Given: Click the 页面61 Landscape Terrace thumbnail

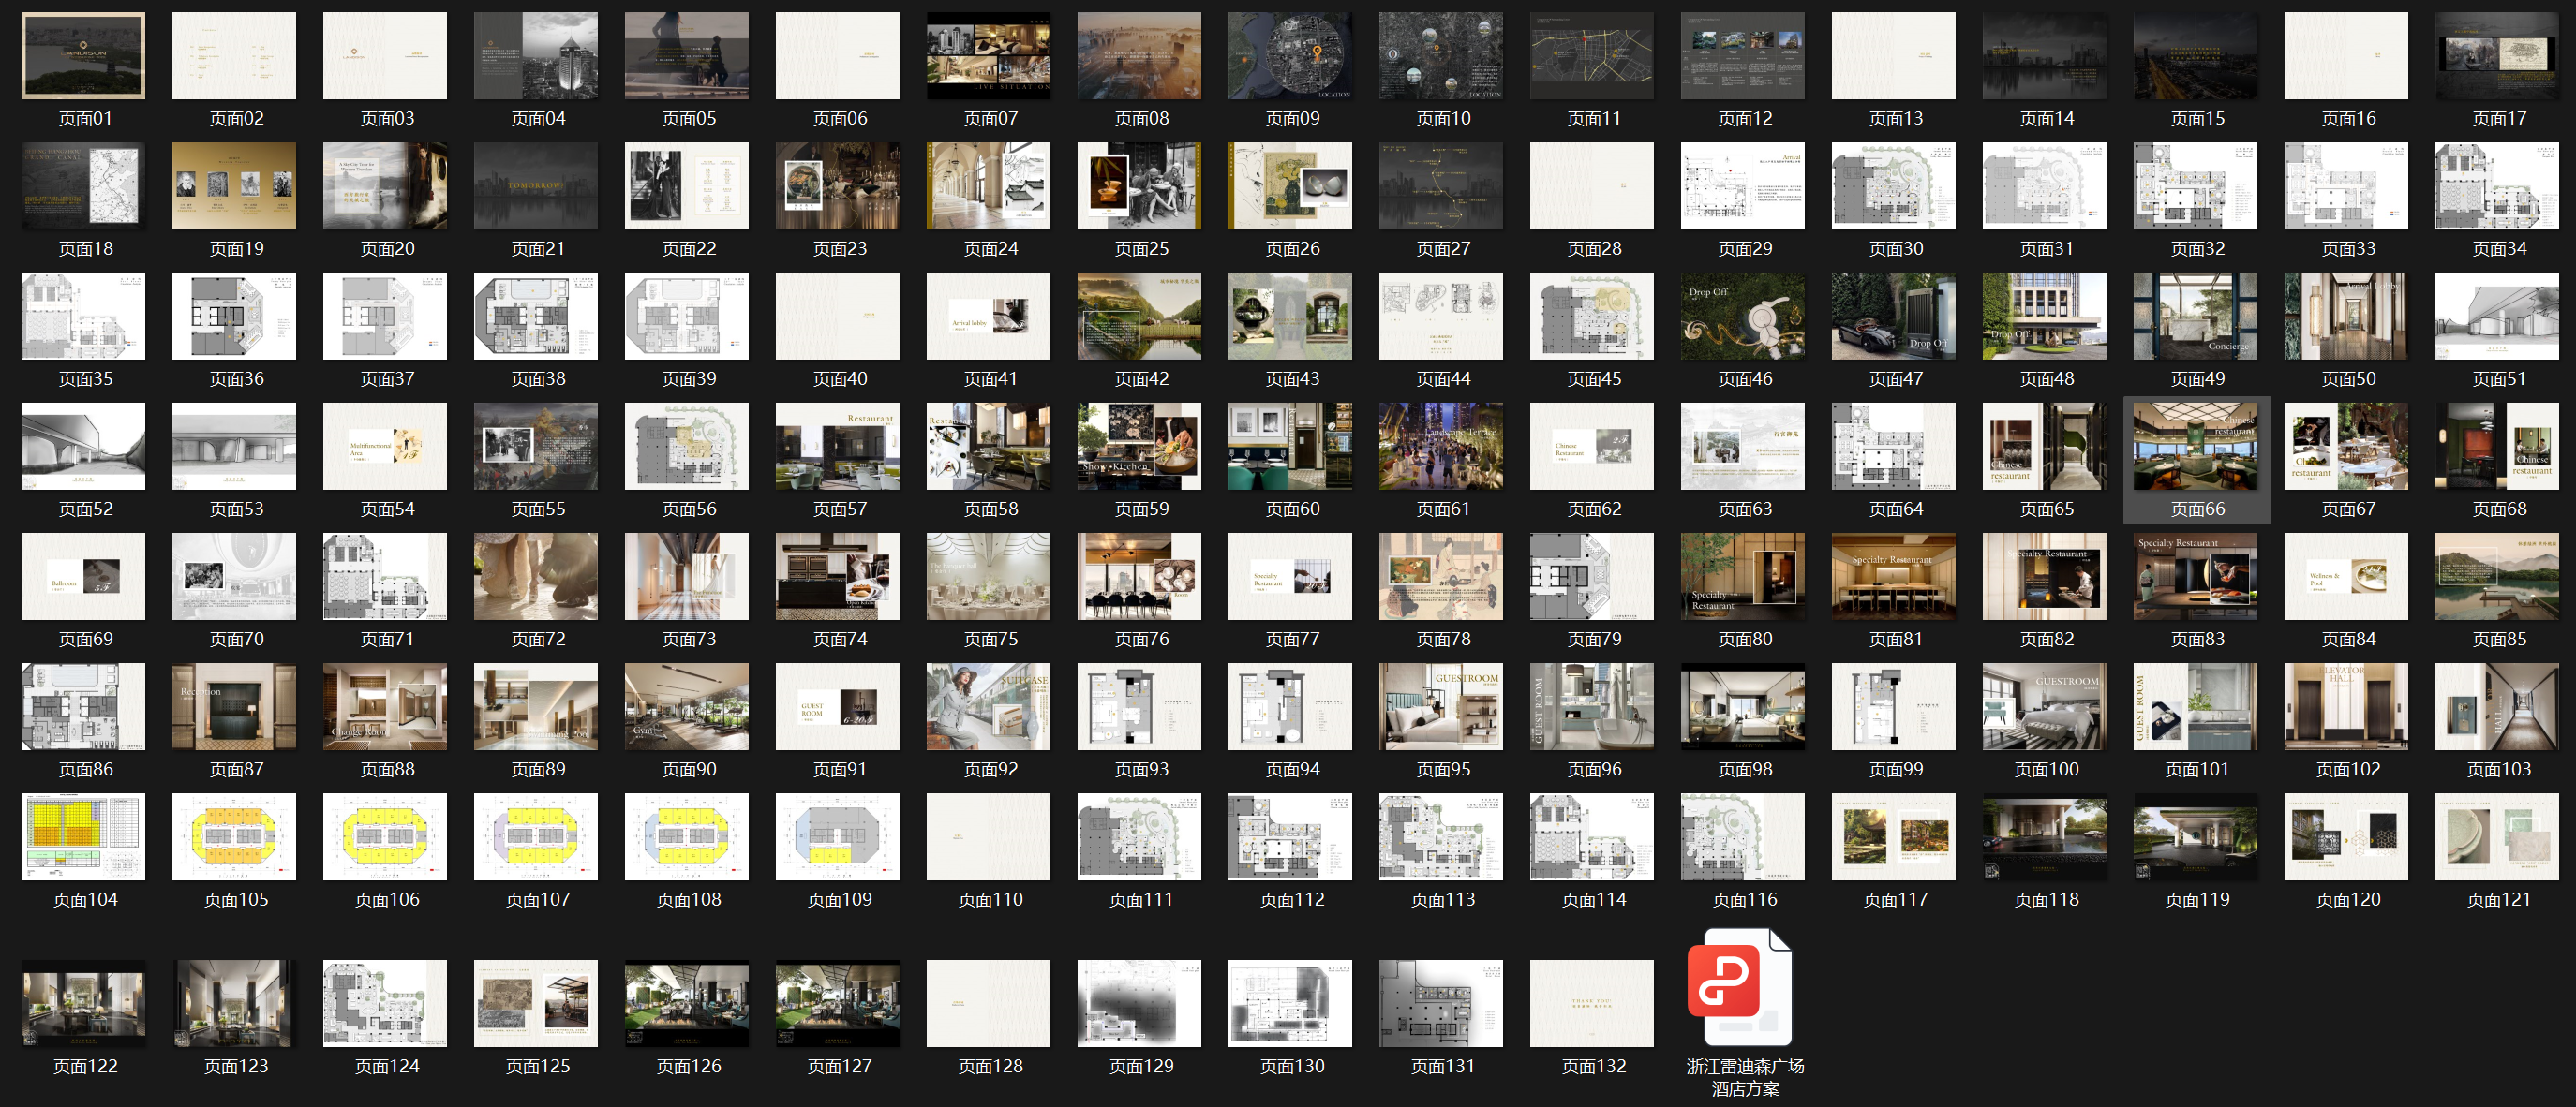Looking at the screenshot, I should coord(1441,447).
